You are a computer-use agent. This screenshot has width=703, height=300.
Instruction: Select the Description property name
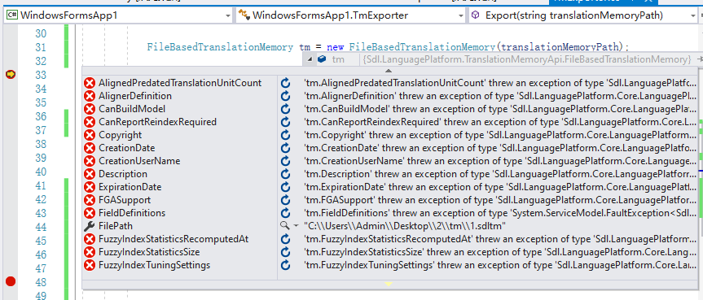[x=123, y=174]
